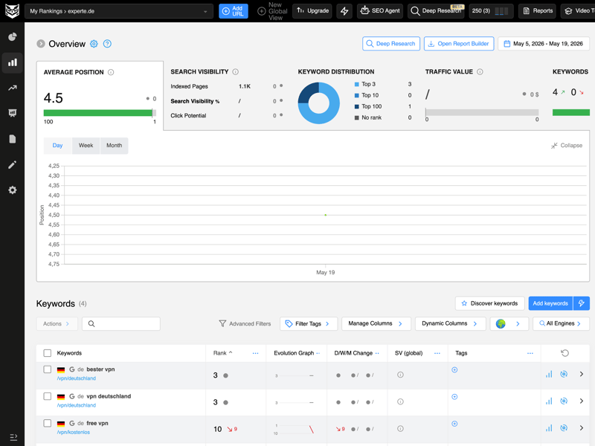This screenshot has width=595, height=446.
Task: Check the vpn deutschland row checkbox
Action: (48, 396)
